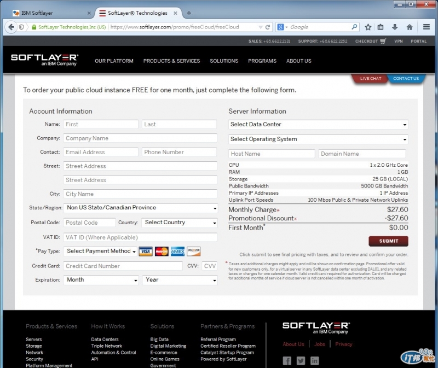438x368 pixels.
Task: Click the search magnifier icon
Action: 354,27
